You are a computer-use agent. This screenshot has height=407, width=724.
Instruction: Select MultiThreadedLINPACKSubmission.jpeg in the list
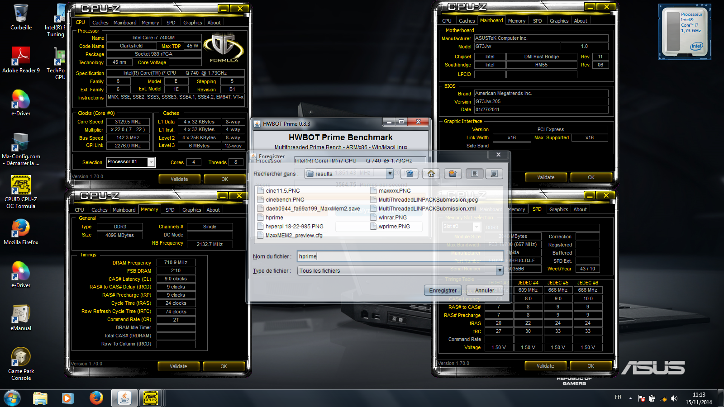(424, 200)
